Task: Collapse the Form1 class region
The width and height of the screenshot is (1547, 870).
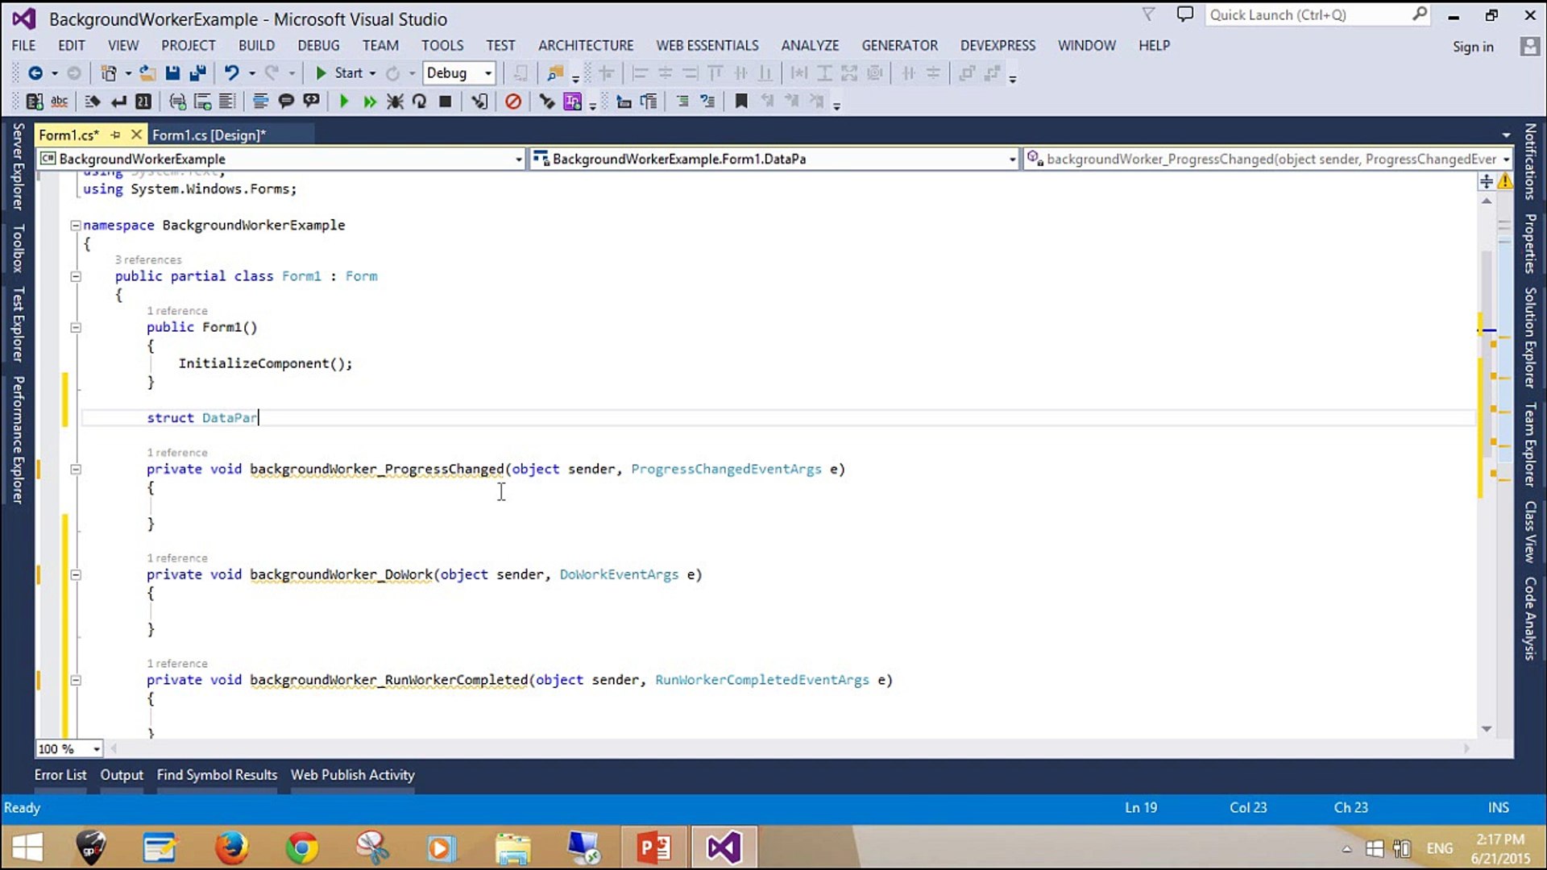Action: tap(76, 276)
